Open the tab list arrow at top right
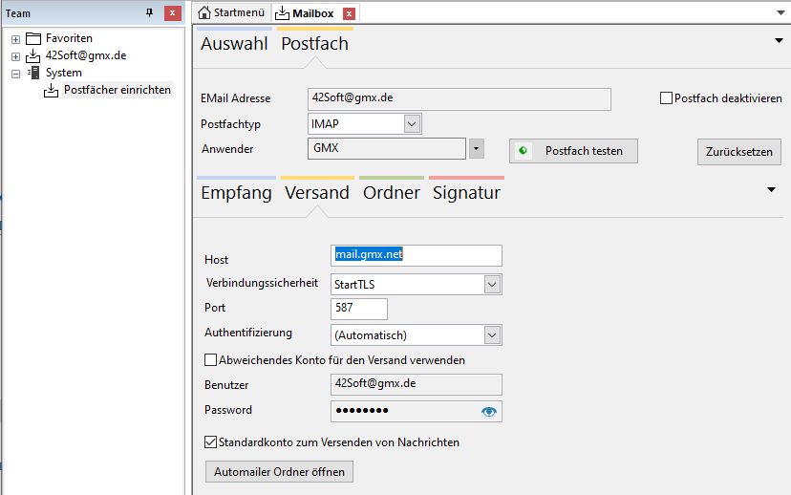Image resolution: width=791 pixels, height=495 pixels. 780,13
